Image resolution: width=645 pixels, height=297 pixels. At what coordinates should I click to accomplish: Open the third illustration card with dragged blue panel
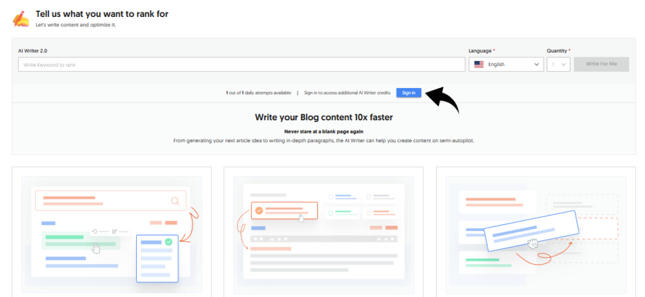coord(535,232)
